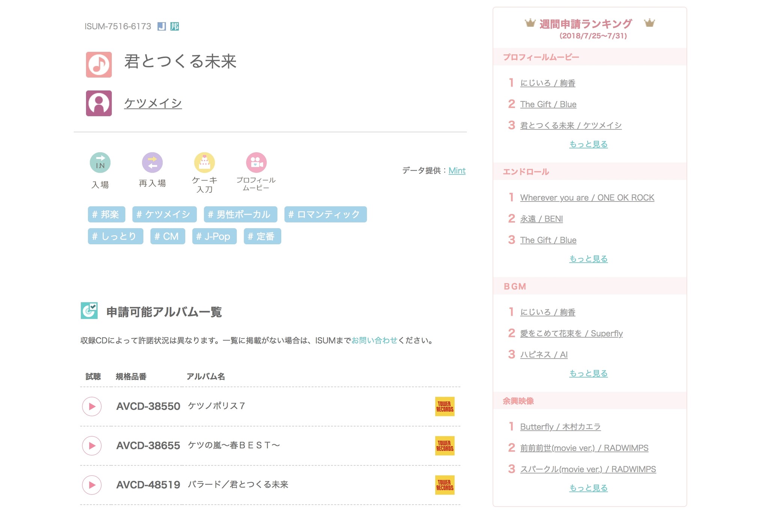The image size is (769, 514).
Task: Click the 君とつくる未来 song title
Action: (x=180, y=61)
